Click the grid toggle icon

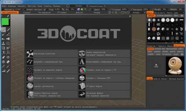coord(116,13)
